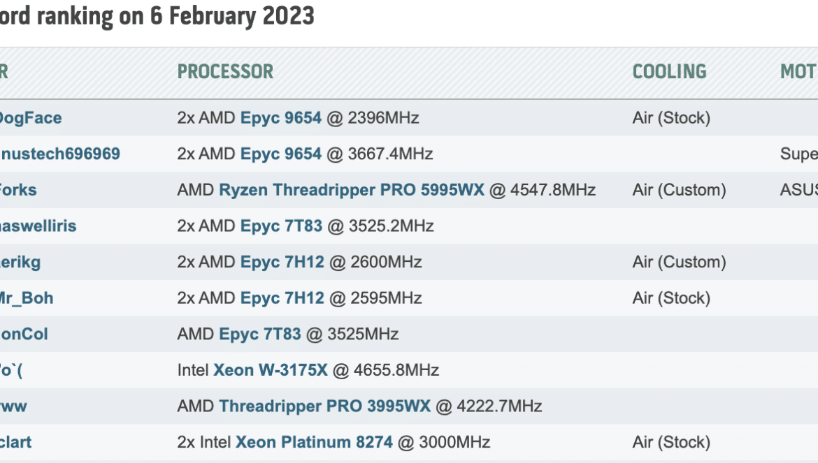Open user link haswelliris
818x463 pixels.
point(38,226)
